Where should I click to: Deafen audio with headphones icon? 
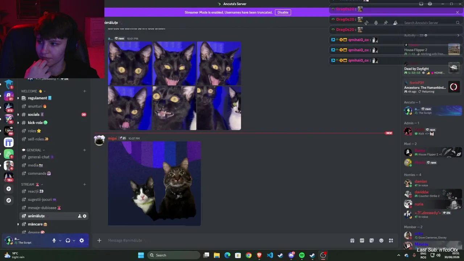coord(68,240)
